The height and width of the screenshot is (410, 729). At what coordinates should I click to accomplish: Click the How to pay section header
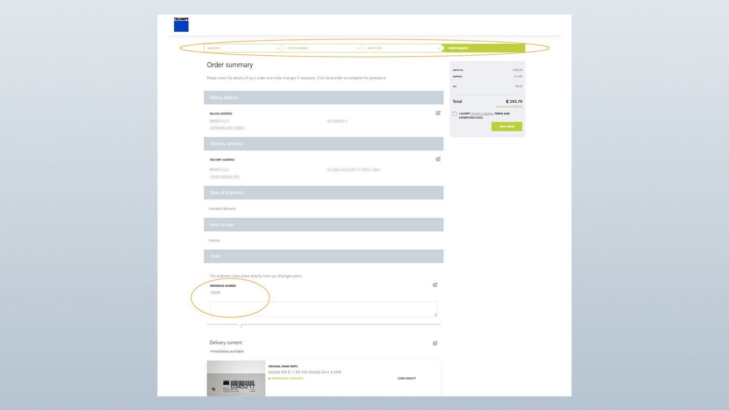323,225
